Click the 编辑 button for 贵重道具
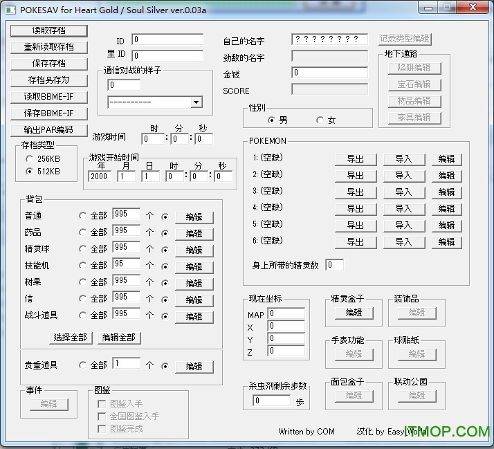This screenshot has height=449, width=494. tap(194, 367)
